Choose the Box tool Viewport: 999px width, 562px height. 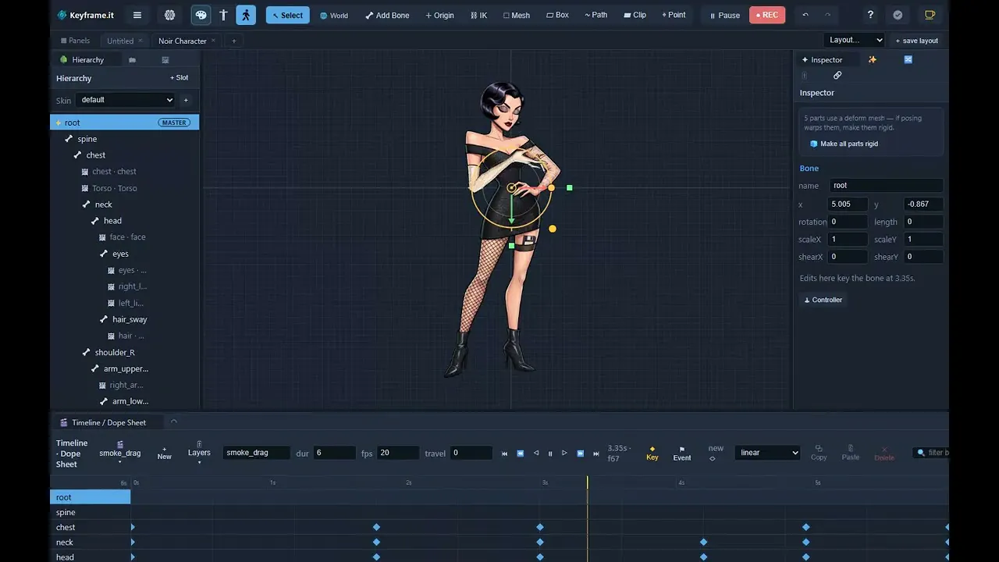pyautogui.click(x=557, y=15)
